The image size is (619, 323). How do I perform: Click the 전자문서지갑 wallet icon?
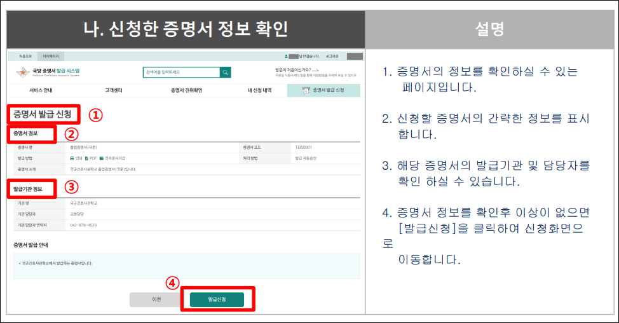pos(101,158)
